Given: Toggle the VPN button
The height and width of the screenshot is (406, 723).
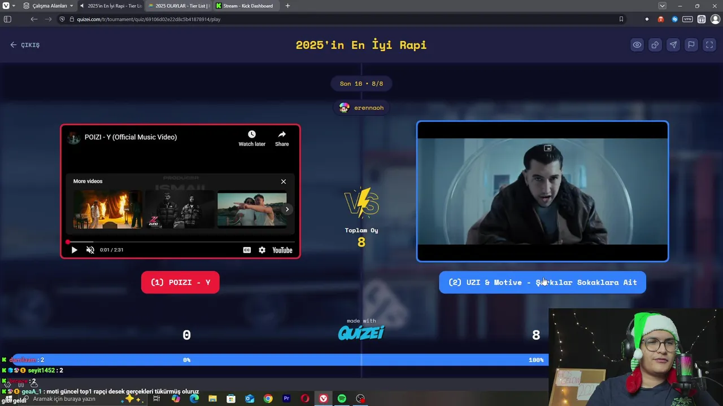Looking at the screenshot, I should pyautogui.click(x=687, y=19).
